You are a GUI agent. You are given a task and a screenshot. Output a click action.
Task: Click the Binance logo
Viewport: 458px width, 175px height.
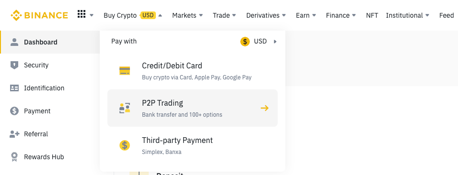coord(39,15)
